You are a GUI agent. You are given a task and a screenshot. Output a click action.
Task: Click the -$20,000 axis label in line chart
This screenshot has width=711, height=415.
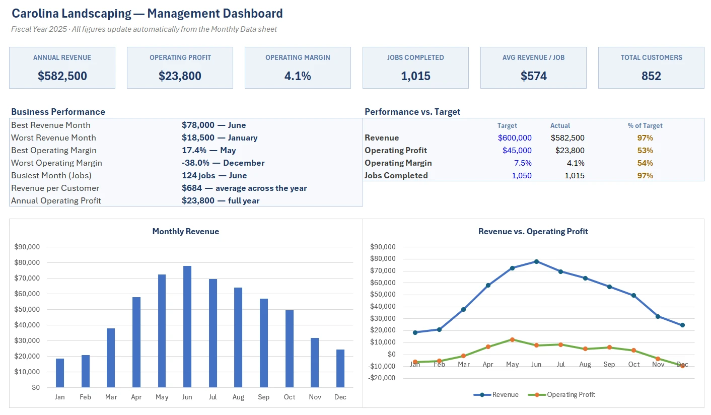pos(383,378)
